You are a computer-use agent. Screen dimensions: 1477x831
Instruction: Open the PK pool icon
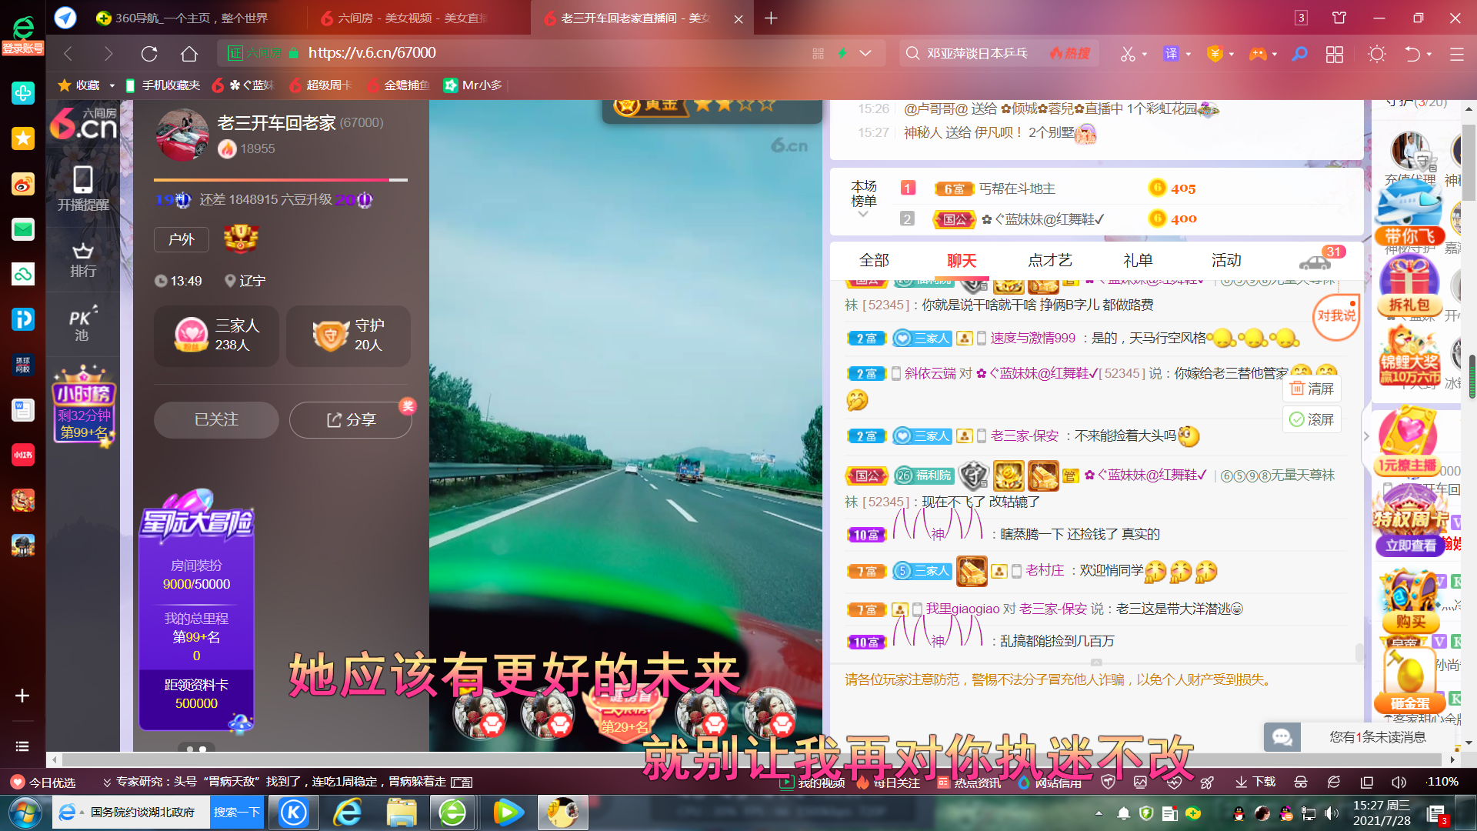82,324
